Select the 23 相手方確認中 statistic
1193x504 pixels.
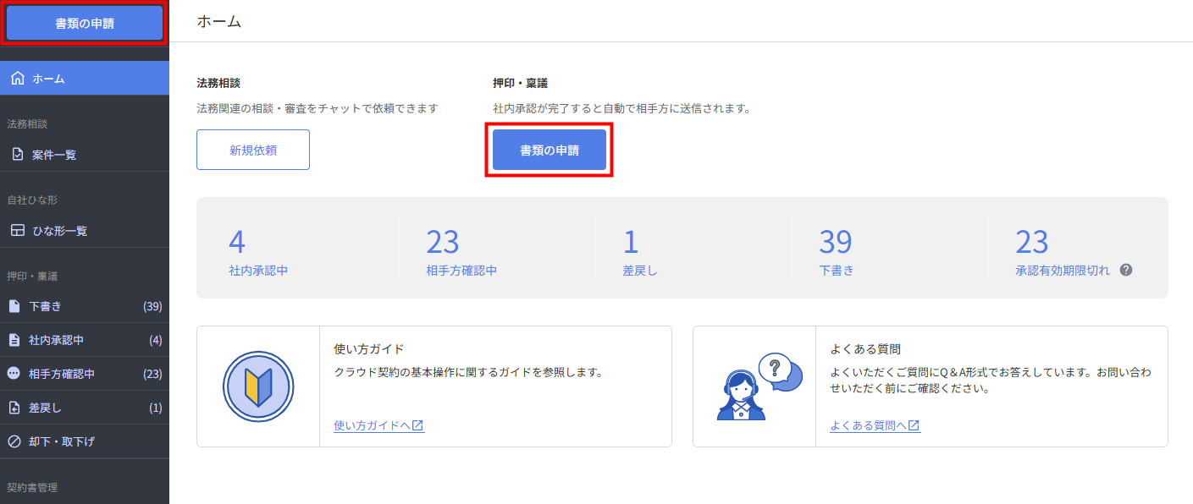(461, 253)
